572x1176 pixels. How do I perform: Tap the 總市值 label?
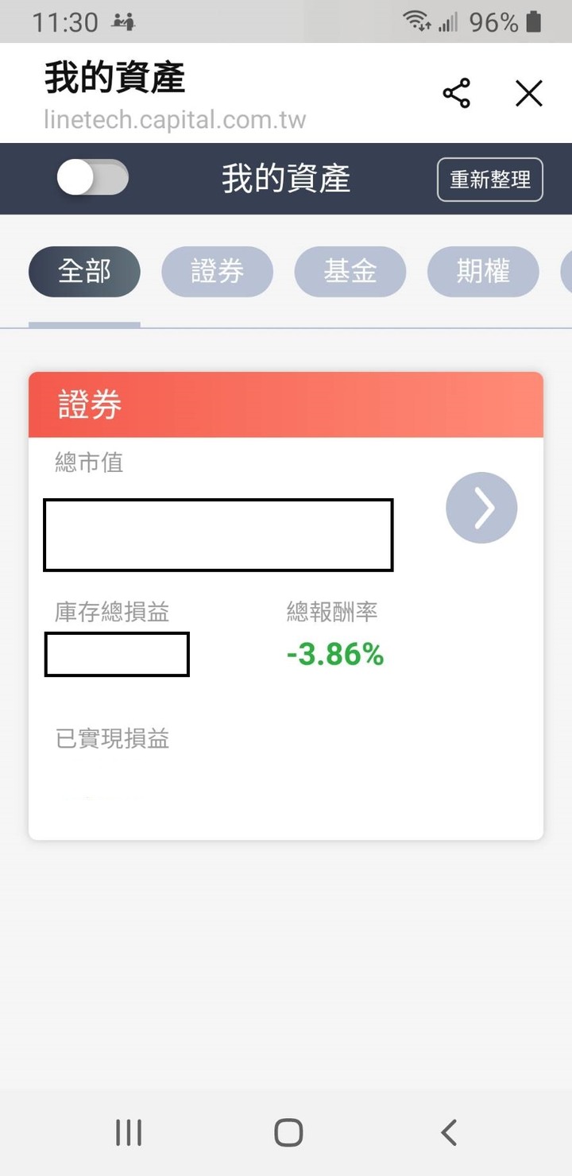pos(89,462)
